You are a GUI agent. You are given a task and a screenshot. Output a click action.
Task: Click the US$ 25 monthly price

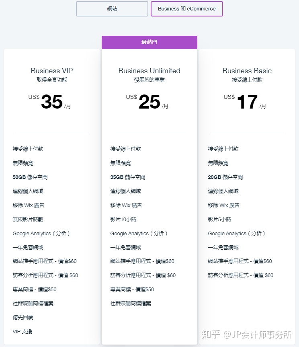(147, 102)
